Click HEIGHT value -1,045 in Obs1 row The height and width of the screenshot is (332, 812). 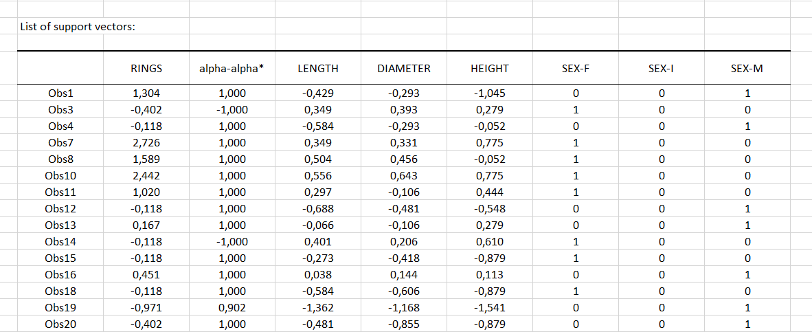[x=490, y=93]
